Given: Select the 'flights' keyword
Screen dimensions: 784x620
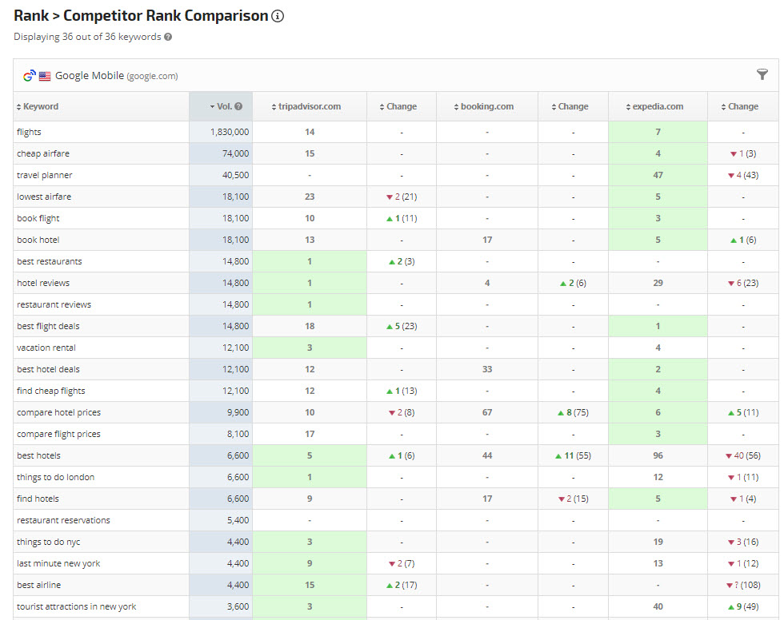Looking at the screenshot, I should [x=29, y=132].
